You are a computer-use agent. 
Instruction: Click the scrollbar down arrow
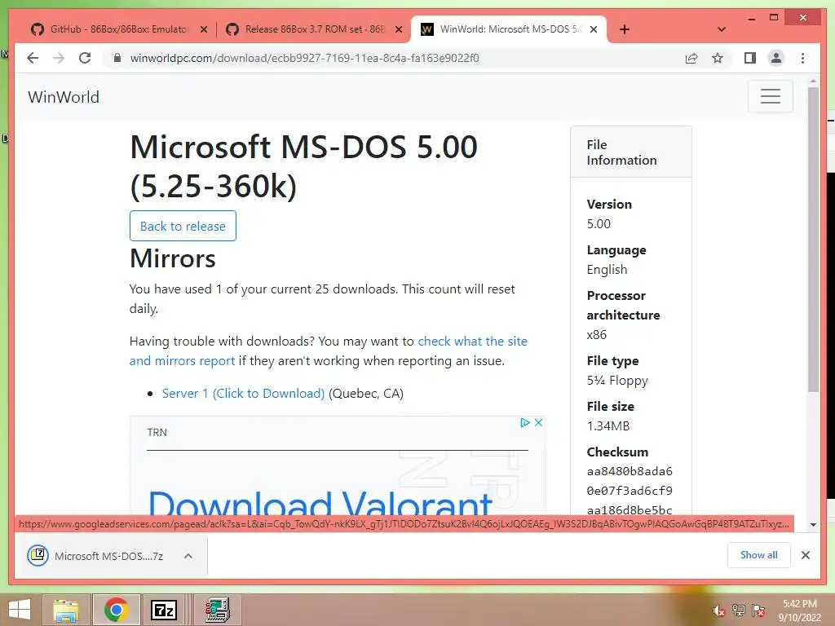[x=813, y=524]
